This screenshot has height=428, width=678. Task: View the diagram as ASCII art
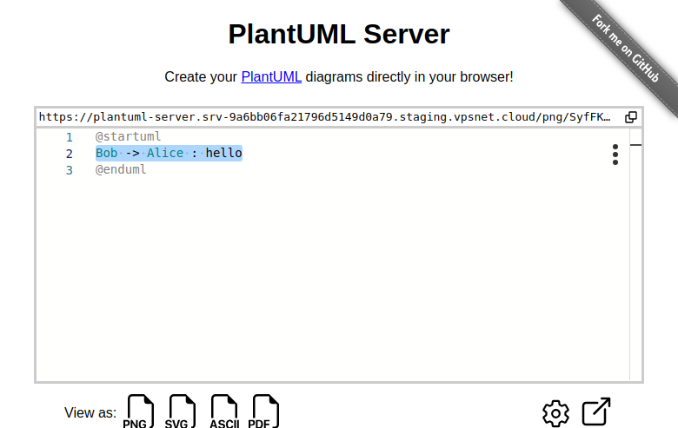[x=224, y=412]
